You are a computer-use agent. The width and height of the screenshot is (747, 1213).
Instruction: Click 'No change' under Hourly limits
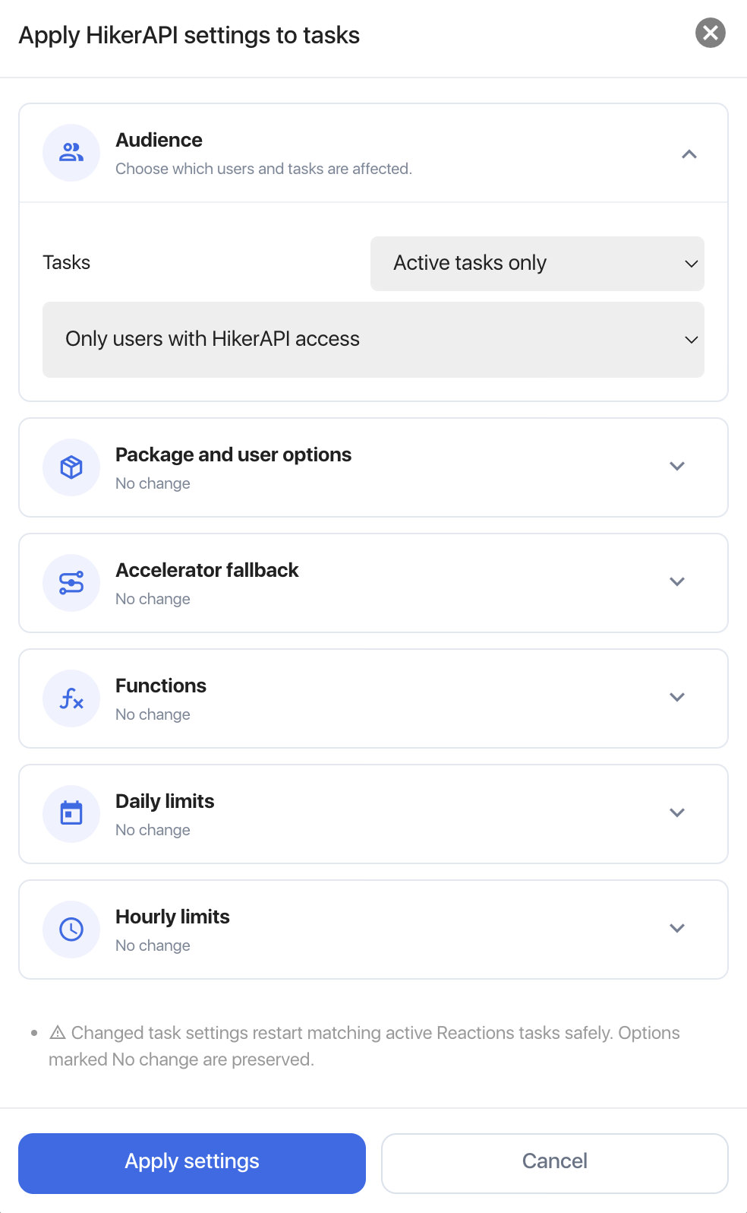pos(153,945)
